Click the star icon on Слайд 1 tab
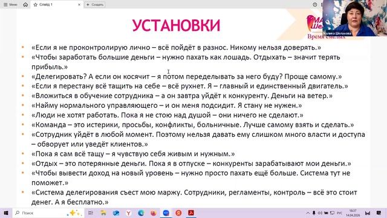This screenshot has height=218, width=387. click(35, 4)
